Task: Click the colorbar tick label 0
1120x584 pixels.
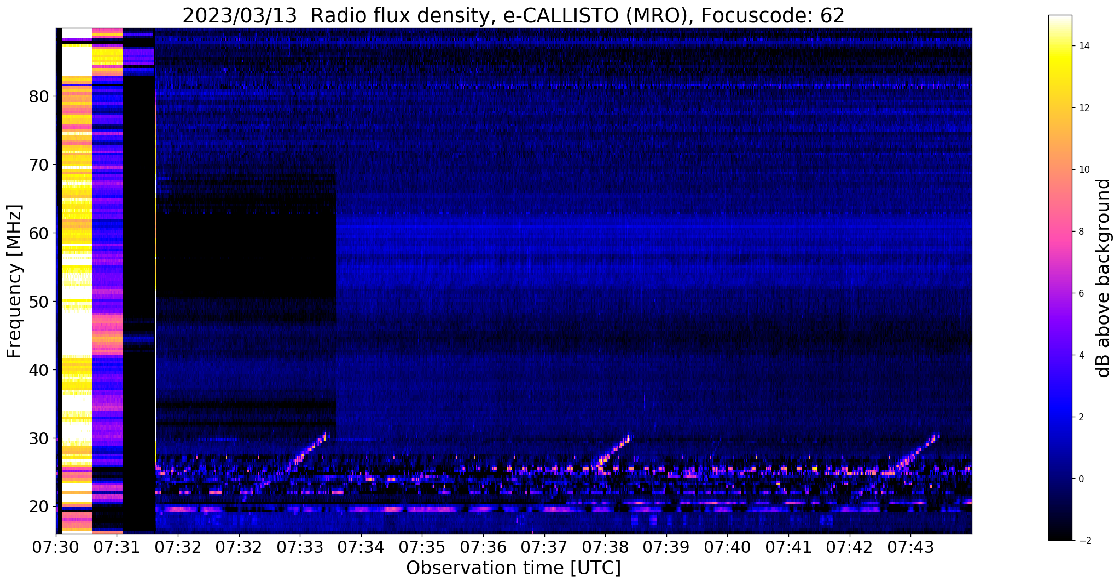Action: (1081, 479)
